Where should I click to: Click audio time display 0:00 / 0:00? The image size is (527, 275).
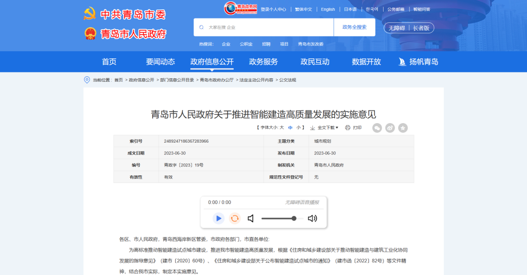tap(220, 202)
